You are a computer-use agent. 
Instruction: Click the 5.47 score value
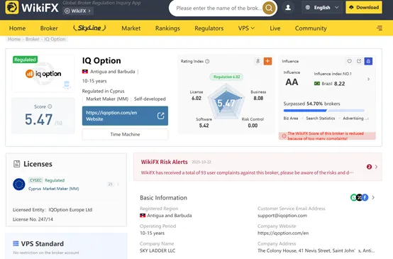point(38,119)
